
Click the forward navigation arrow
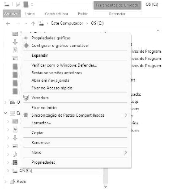point(18,23)
